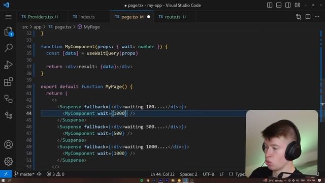Click 'waiting 500....' text on line 46
This screenshot has width=325, height=183.
[145, 127]
